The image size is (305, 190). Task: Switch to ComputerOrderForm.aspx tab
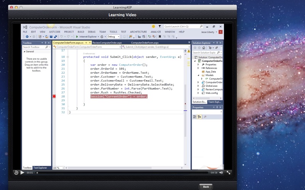[x=145, y=43]
